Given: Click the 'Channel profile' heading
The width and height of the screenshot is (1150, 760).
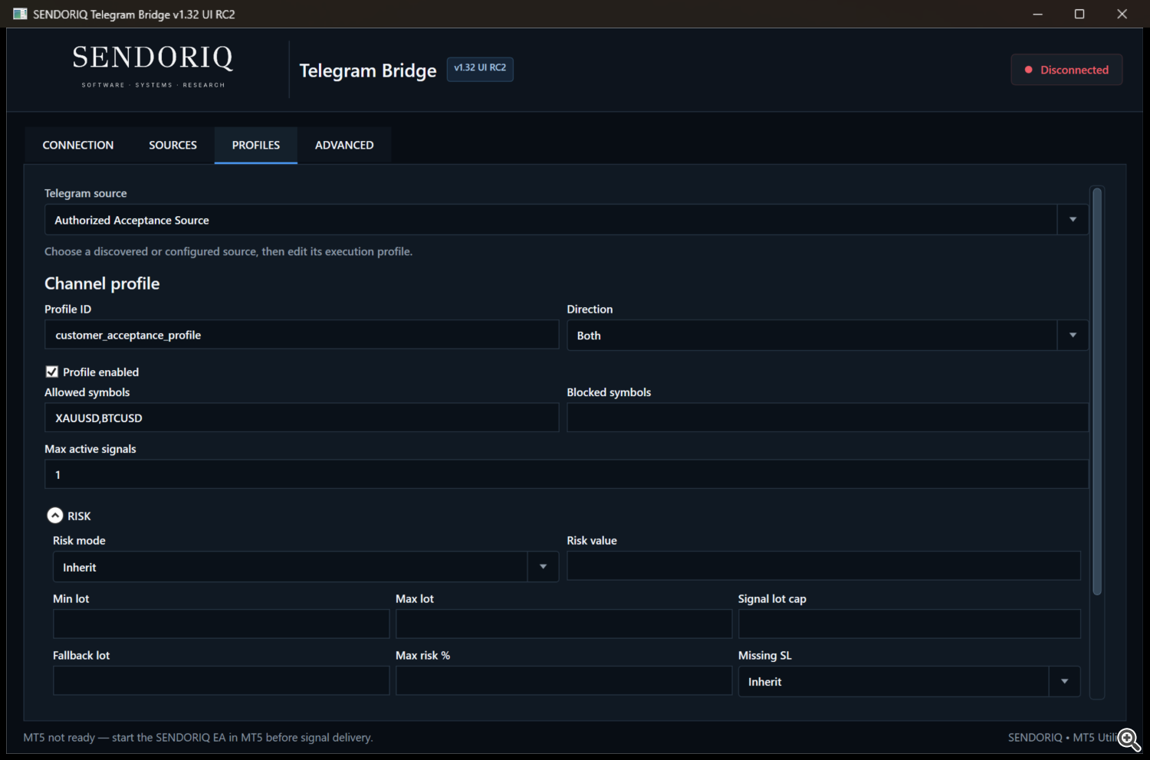Looking at the screenshot, I should click(102, 283).
